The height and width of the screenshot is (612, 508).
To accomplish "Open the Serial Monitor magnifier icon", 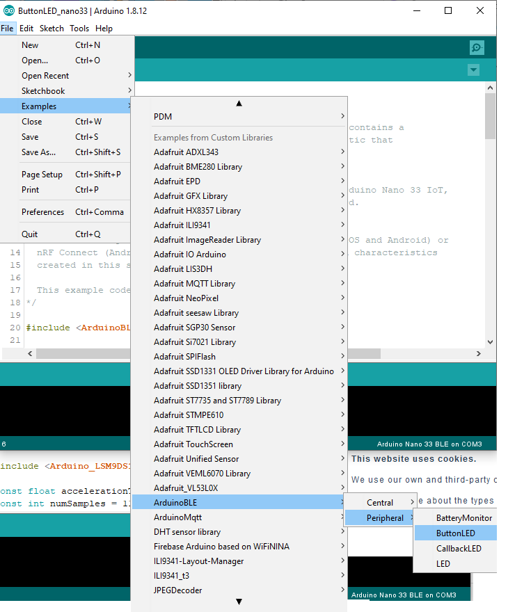I will pos(477,47).
